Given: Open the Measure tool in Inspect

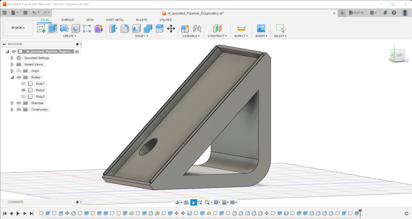Looking at the screenshot, I should (241, 28).
